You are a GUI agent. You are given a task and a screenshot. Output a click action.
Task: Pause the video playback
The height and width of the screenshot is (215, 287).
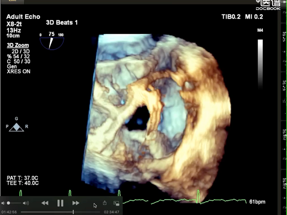click(60, 203)
